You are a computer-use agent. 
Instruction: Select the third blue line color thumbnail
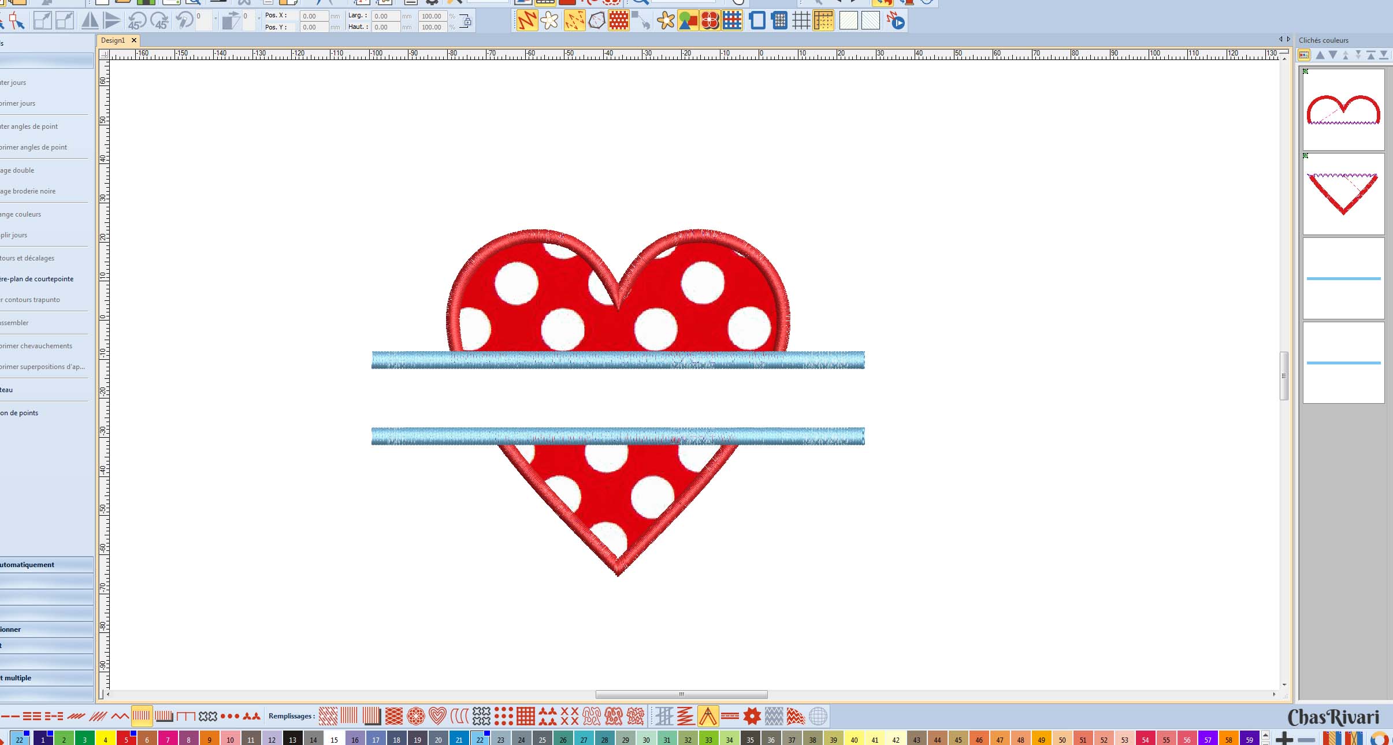[x=1344, y=278]
